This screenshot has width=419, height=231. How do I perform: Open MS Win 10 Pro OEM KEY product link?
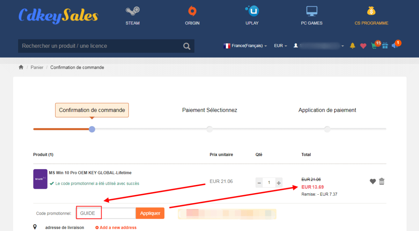(x=90, y=173)
